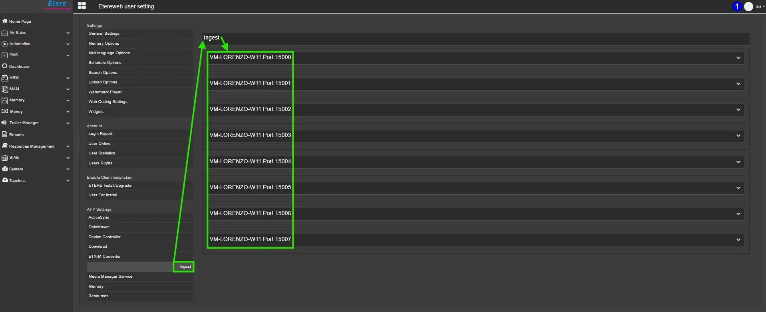The width and height of the screenshot is (766, 312).
Task: Expand the Port 15007 ingest row chevron
Action: pyautogui.click(x=738, y=240)
